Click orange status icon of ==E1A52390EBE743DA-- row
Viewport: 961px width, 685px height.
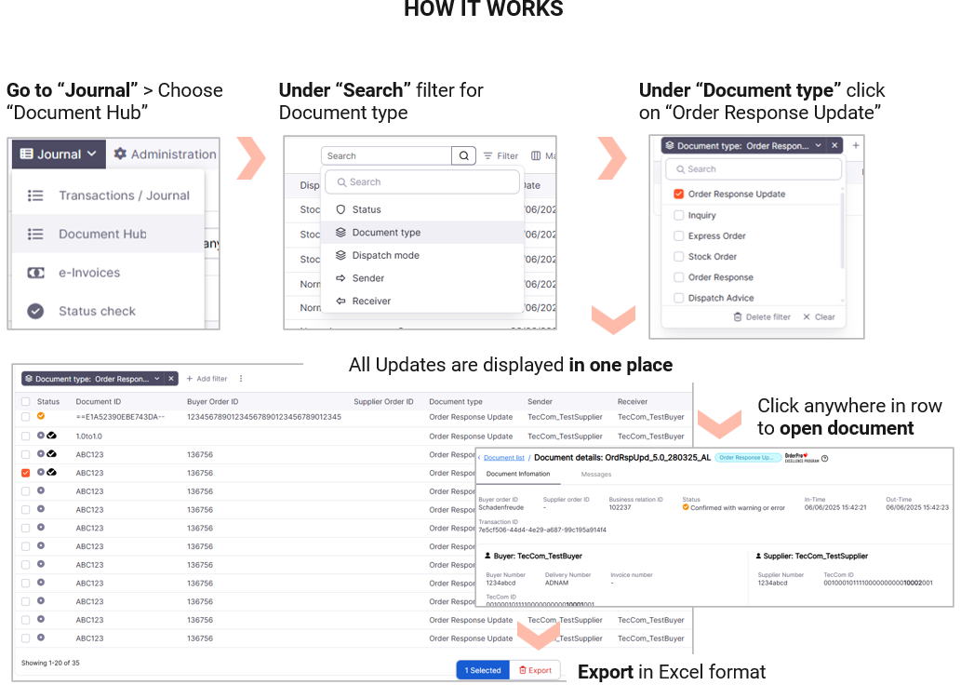pos(40,416)
